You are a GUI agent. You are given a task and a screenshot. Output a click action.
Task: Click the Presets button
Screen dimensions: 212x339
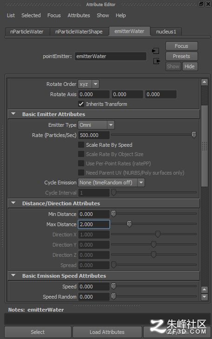tap(181, 56)
